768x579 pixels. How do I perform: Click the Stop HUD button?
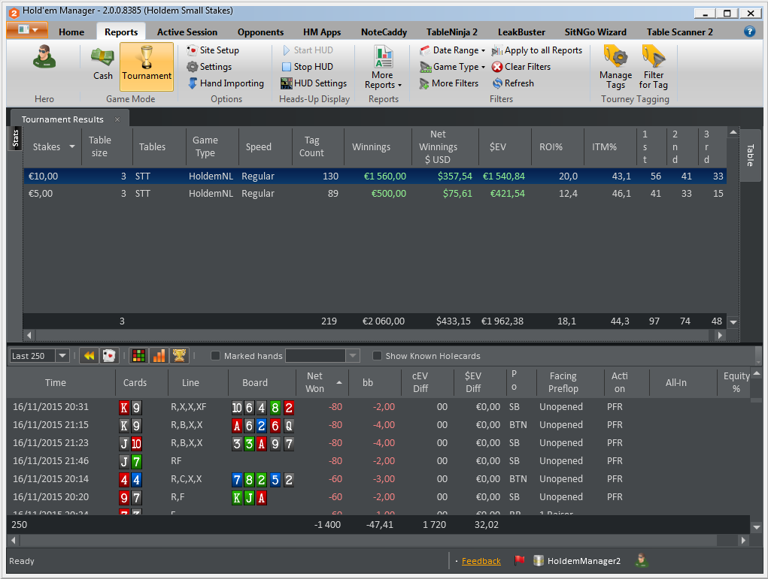click(x=308, y=67)
